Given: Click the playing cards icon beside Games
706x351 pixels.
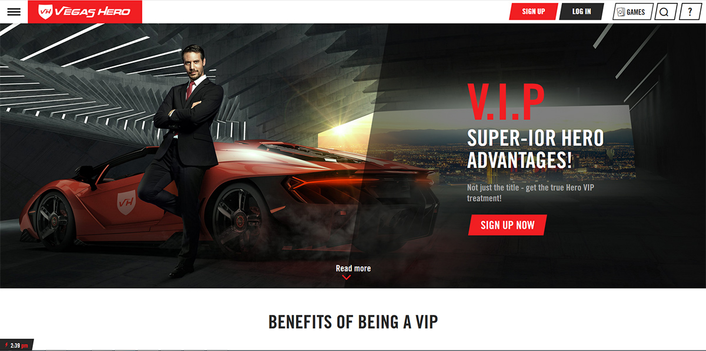Looking at the screenshot, I should (x=621, y=12).
